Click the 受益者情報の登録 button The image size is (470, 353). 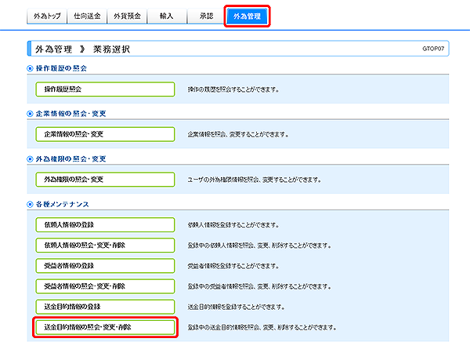click(x=104, y=265)
